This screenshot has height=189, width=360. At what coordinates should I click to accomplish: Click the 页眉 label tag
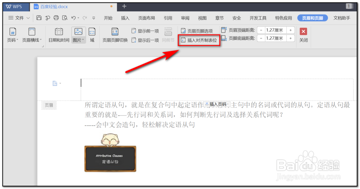click(49, 105)
